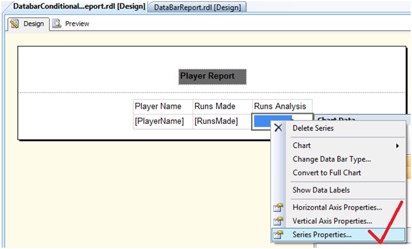
Task: Select the [PlayerName] data cell
Action: 163,121
